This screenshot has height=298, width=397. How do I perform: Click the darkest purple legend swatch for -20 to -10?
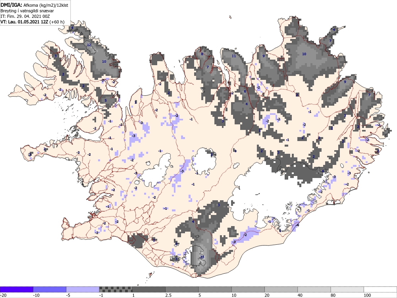(16, 289)
